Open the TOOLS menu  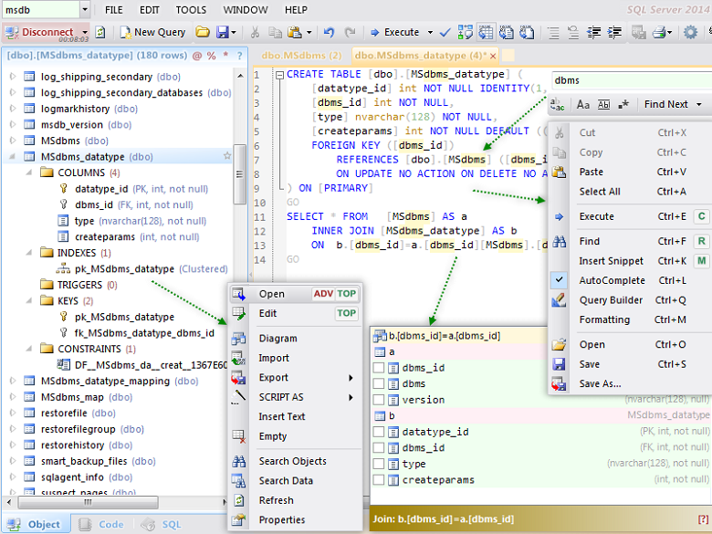point(191,9)
